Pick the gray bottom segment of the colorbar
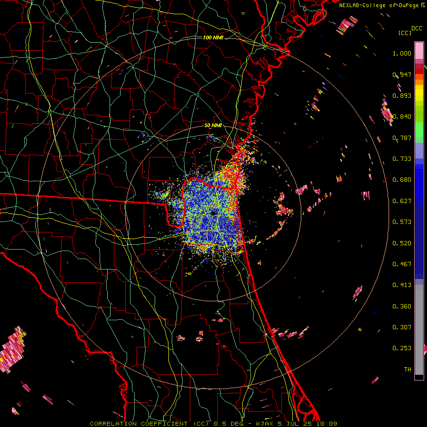This screenshot has width=427, height=427. [x=419, y=330]
